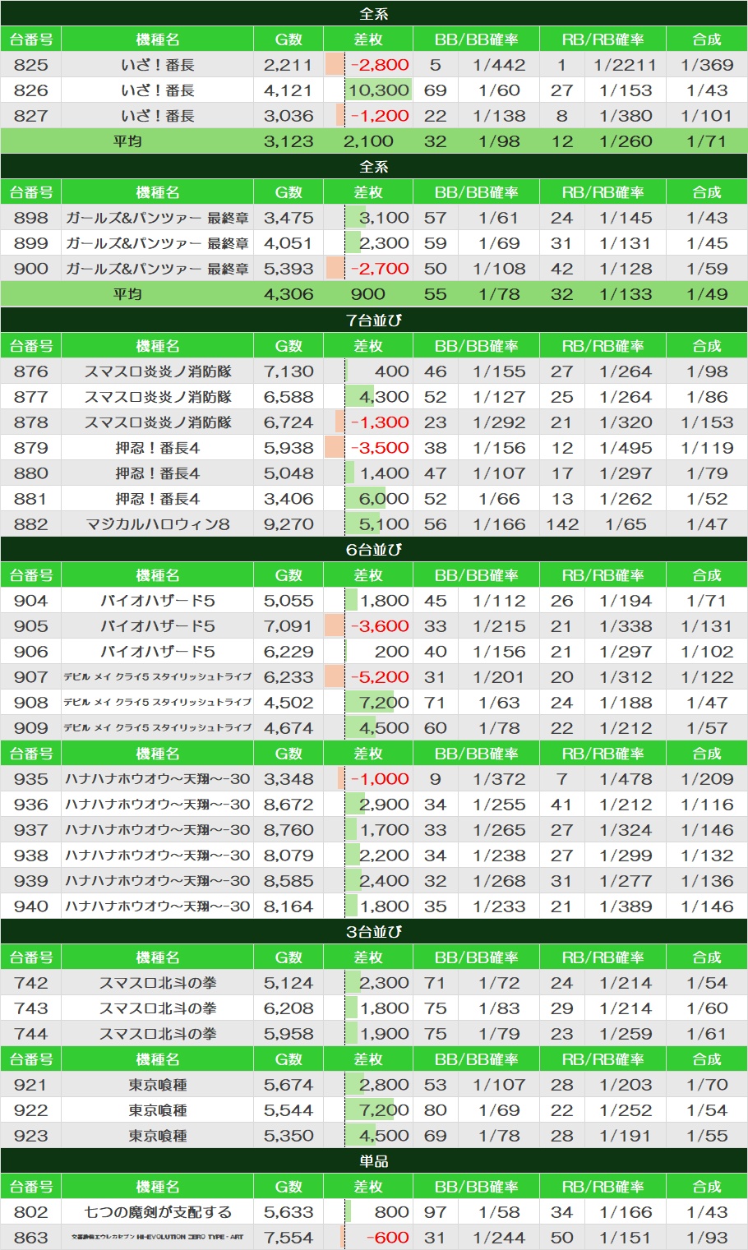Select the 1/209 合成 value in row 935
Image resolution: width=748 pixels, height=1250 pixels.
click(x=707, y=779)
